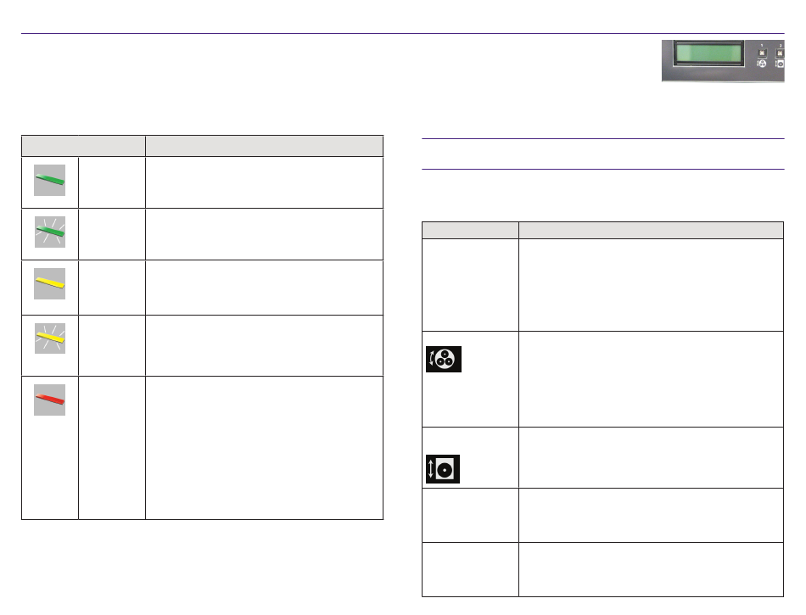The image size is (806, 615).
Task: Click button 1 on the device front panel
Action: point(762,53)
